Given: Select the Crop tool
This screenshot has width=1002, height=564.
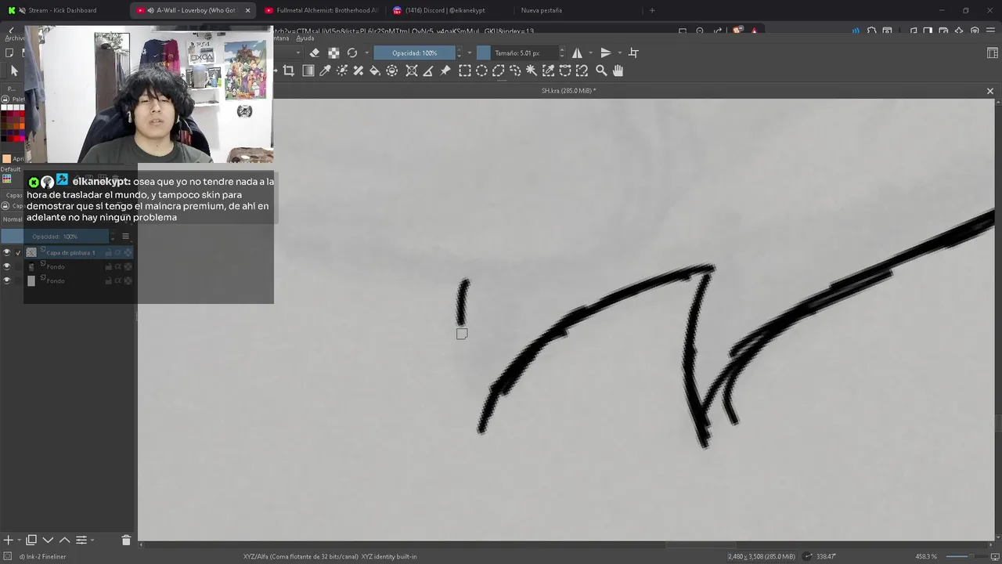Looking at the screenshot, I should click(288, 70).
